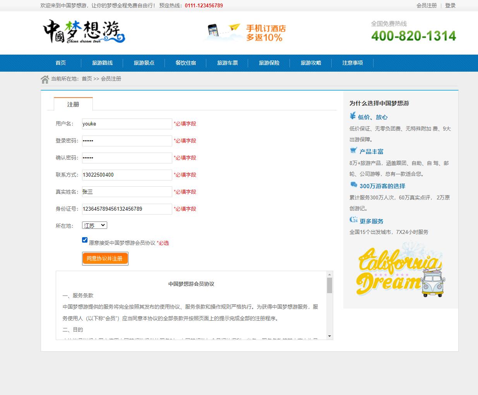Viewport: 478px width, 395px height.
Task: Click the 首页 breadcrumb link
Action: point(87,79)
